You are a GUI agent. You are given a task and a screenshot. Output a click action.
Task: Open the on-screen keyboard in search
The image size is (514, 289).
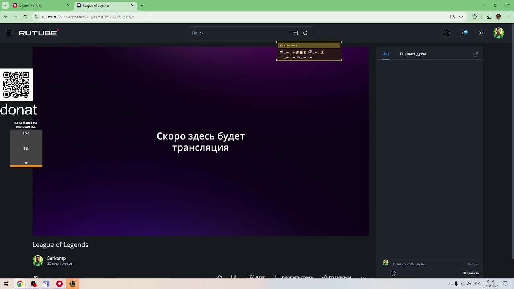(x=295, y=33)
